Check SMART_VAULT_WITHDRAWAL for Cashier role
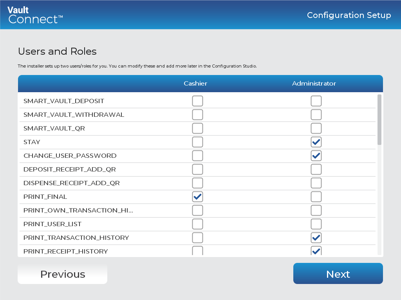401x300 pixels. pyautogui.click(x=197, y=115)
